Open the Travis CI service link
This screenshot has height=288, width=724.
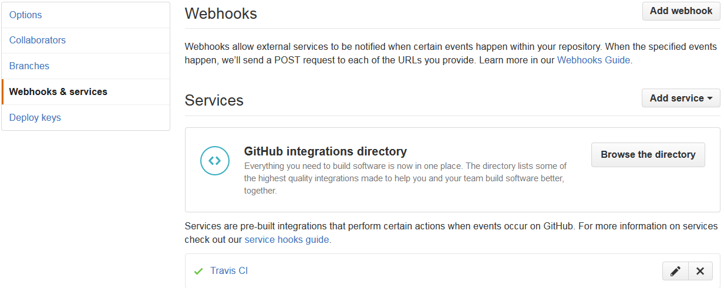click(x=229, y=271)
